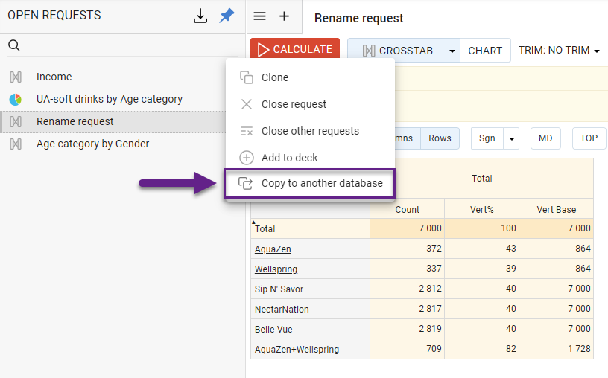The width and height of the screenshot is (608, 378).
Task: Click the crosstab icon beside Income
Action: point(15,77)
